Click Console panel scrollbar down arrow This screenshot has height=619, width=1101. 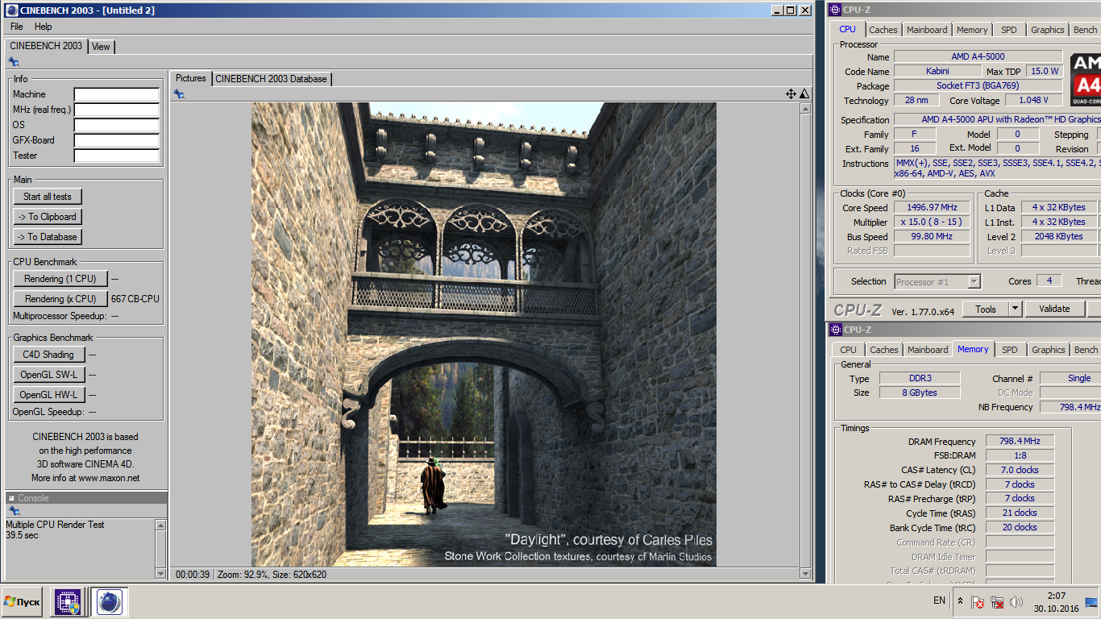tap(160, 573)
